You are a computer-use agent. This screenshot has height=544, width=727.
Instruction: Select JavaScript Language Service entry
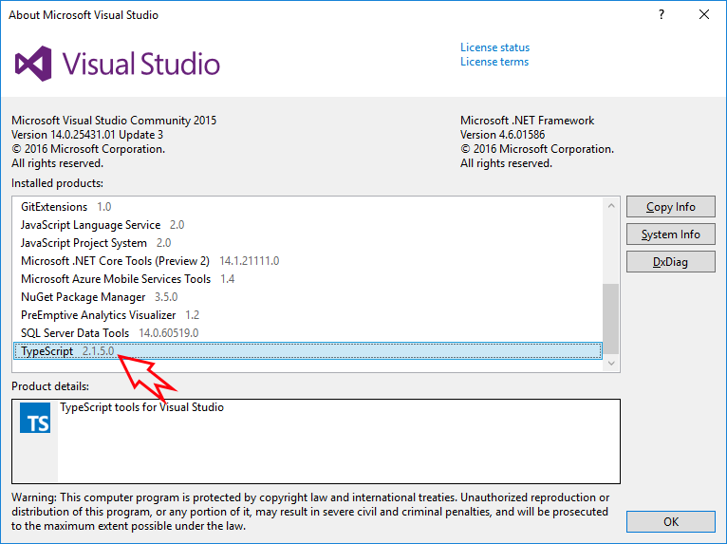92,225
